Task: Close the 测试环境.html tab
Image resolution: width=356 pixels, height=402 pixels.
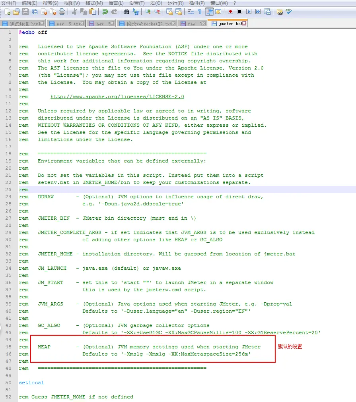Action: click(42, 23)
